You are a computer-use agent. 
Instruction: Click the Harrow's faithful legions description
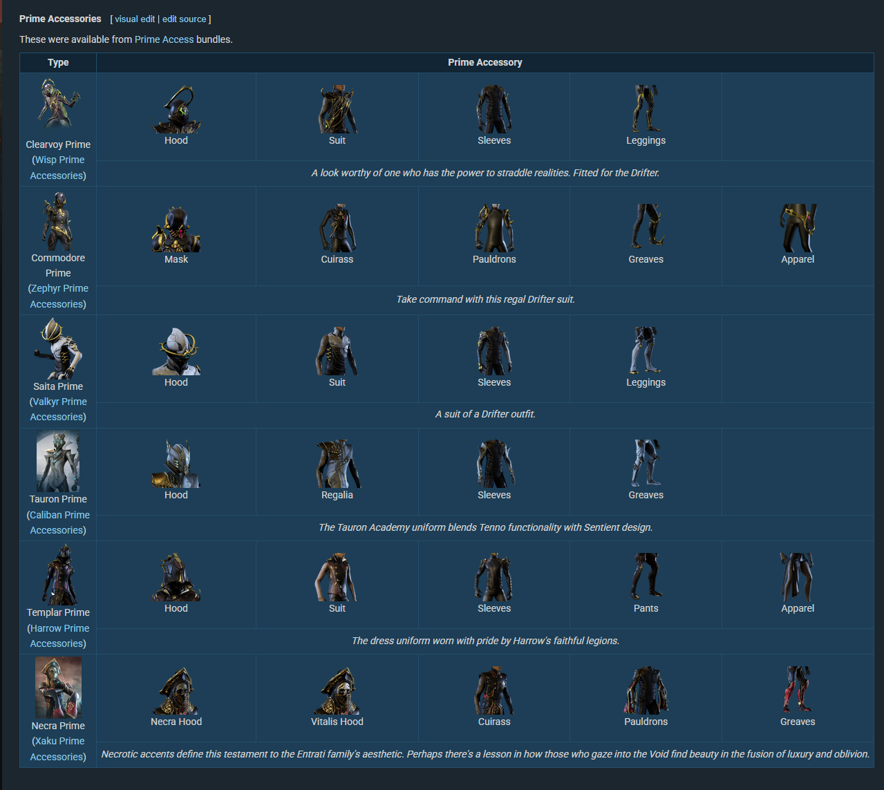click(485, 641)
